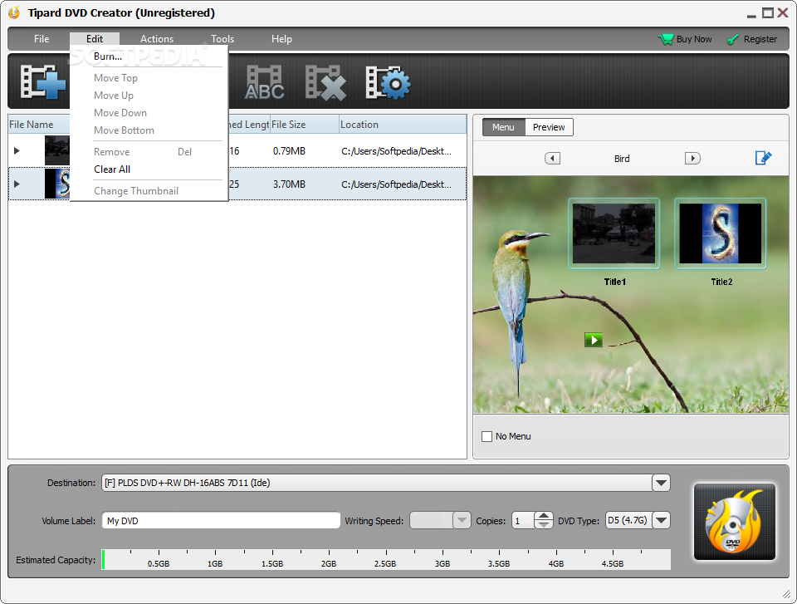Close the Tipard DVD Creator window

pyautogui.click(x=783, y=12)
